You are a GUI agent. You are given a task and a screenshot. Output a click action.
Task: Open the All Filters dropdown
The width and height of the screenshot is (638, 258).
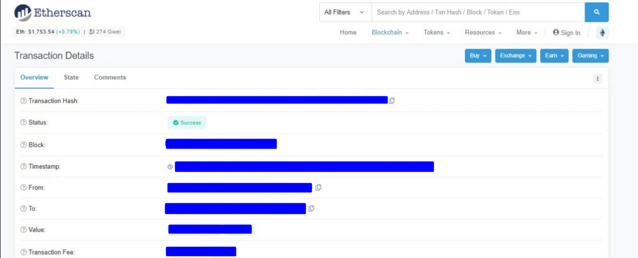(345, 12)
